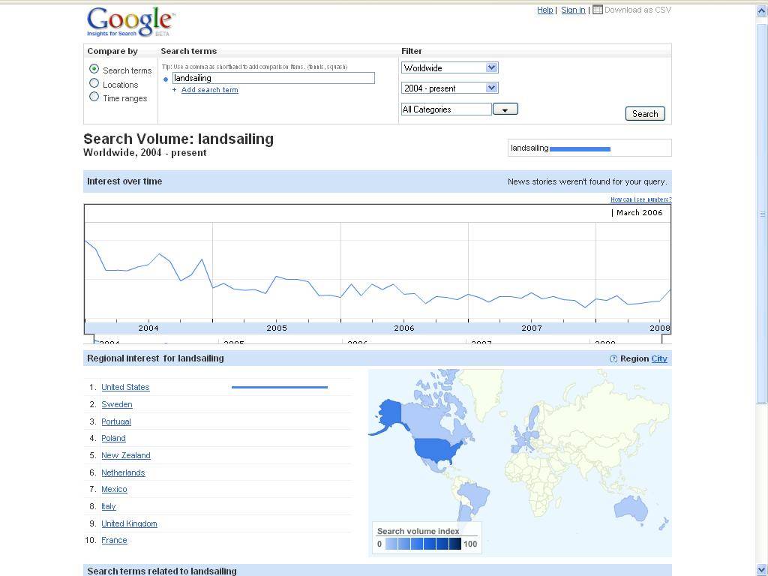Click the help question mark icon beside Region
This screenshot has height=576, width=768.
coord(613,359)
